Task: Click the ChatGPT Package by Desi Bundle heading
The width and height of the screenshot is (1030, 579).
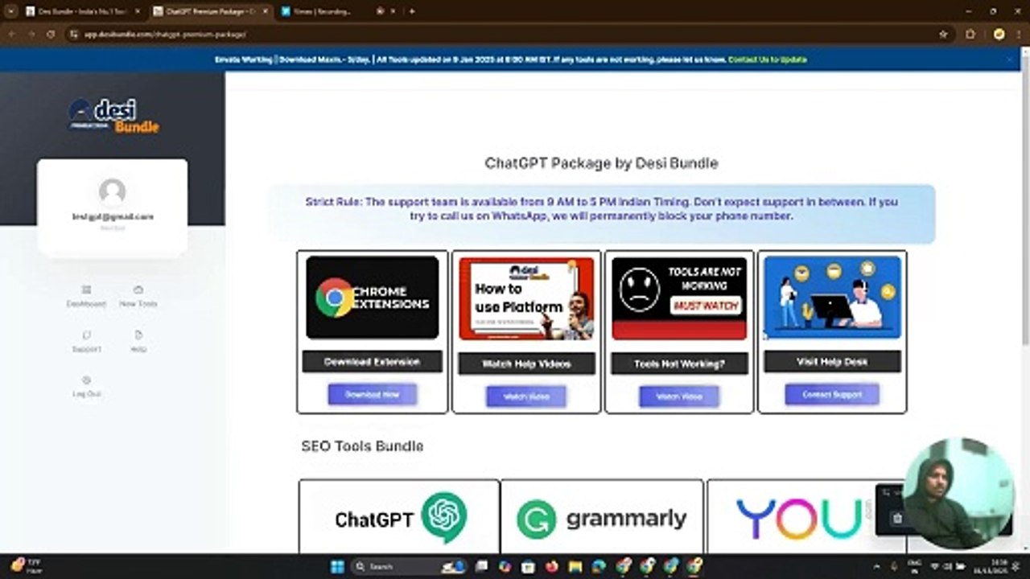Action: [x=601, y=163]
